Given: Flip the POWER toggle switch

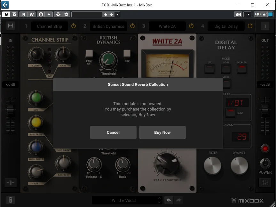Looking at the screenshot, I should [x=265, y=163].
